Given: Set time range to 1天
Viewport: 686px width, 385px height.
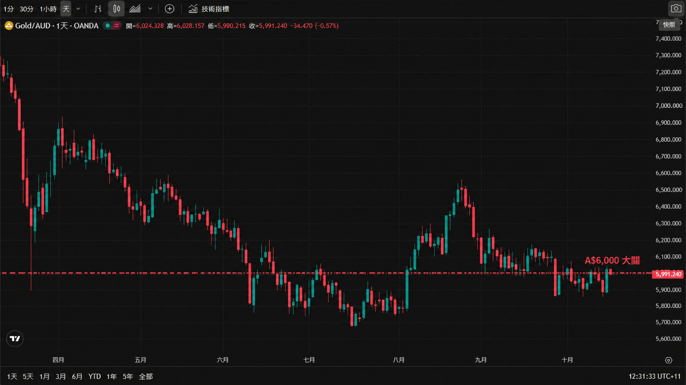Looking at the screenshot, I should coord(12,376).
